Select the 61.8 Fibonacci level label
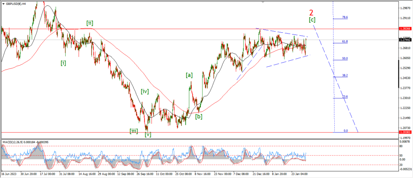Screen dimensions: 413x178 pyautogui.click(x=345, y=42)
